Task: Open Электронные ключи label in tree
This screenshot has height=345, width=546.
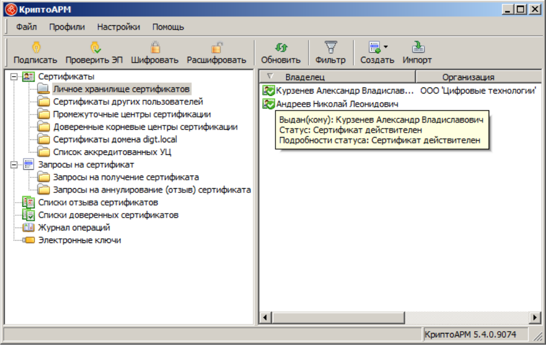Action: pos(80,240)
